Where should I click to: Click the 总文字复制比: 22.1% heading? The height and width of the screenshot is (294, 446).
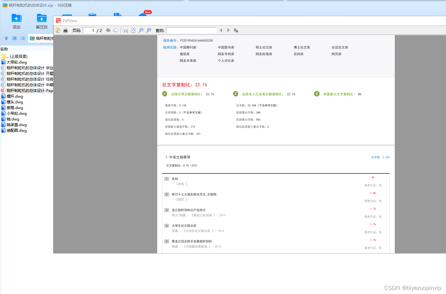[185, 85]
